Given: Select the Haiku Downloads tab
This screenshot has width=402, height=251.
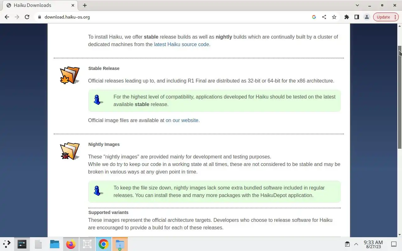Looking at the screenshot, I should pos(40,5).
